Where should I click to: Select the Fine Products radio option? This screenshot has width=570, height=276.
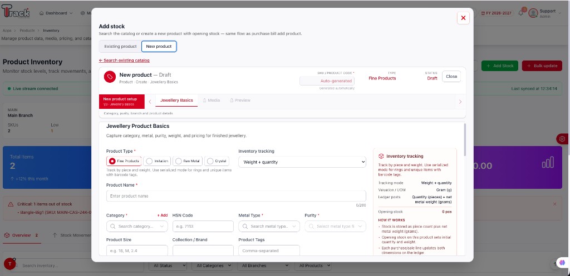click(124, 161)
